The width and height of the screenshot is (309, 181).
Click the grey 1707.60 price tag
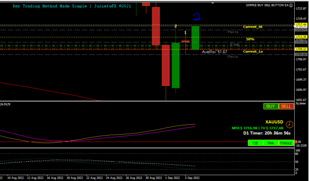[301, 54]
